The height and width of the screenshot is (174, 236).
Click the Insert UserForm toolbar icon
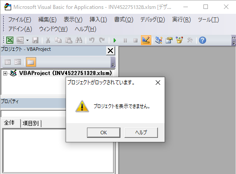(x=20, y=40)
